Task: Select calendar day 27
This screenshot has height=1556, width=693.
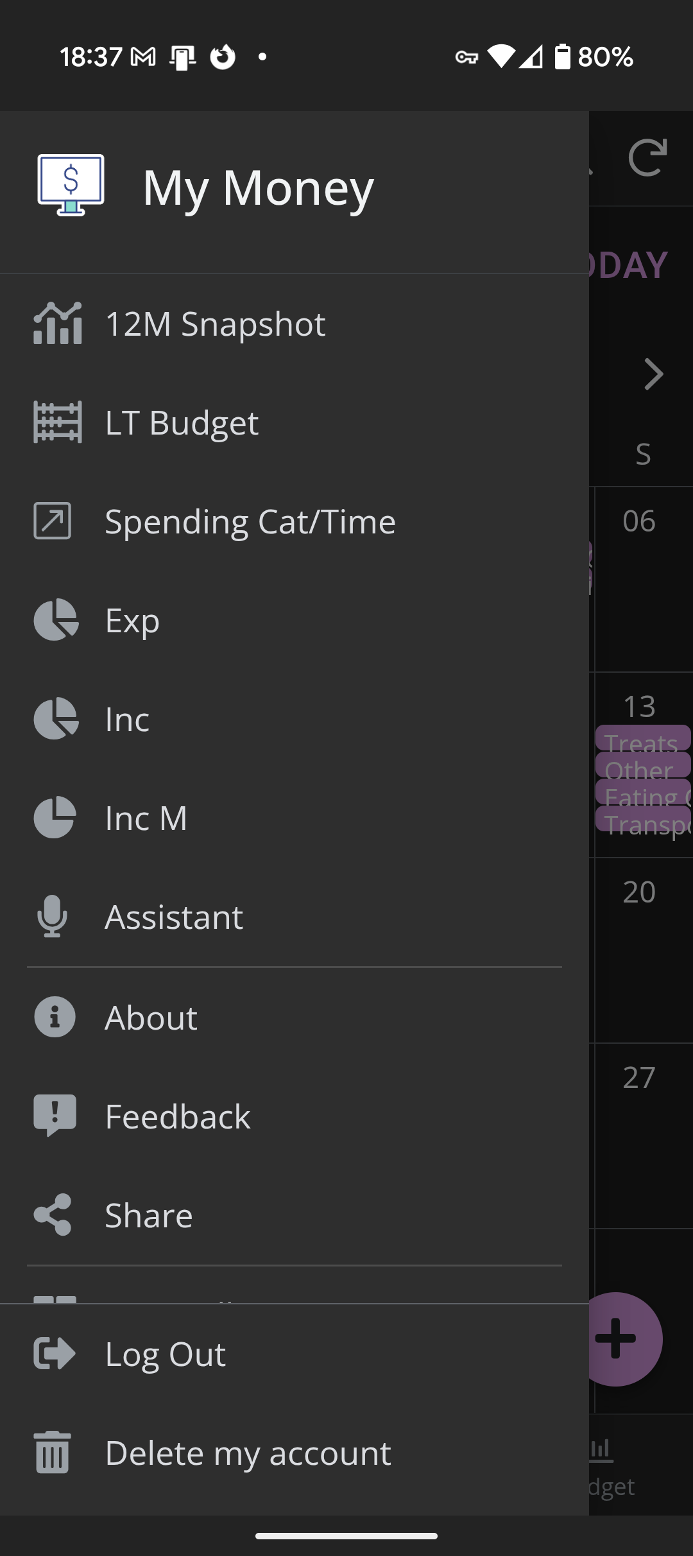Action: pos(639,1078)
